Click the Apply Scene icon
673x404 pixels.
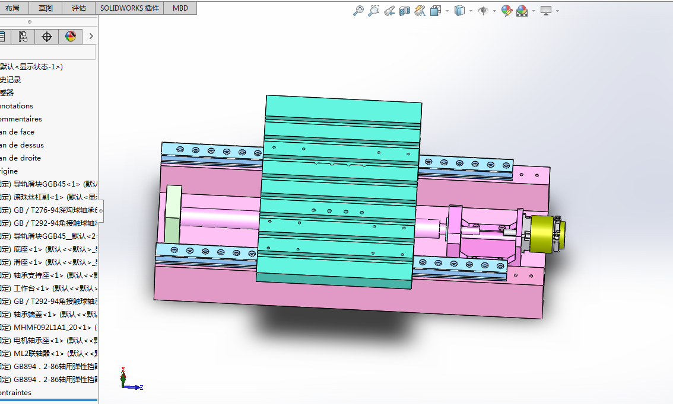522,11
